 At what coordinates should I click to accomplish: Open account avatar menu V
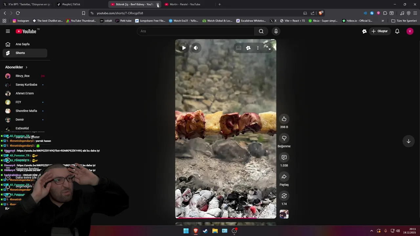[x=409, y=31]
